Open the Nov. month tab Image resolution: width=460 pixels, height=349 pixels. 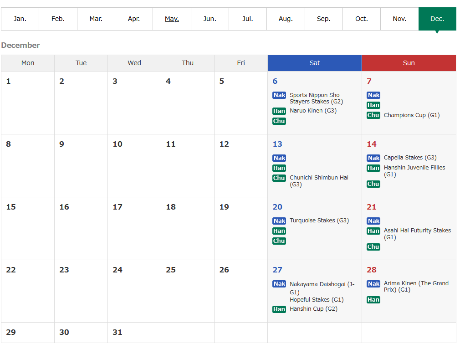pyautogui.click(x=399, y=19)
